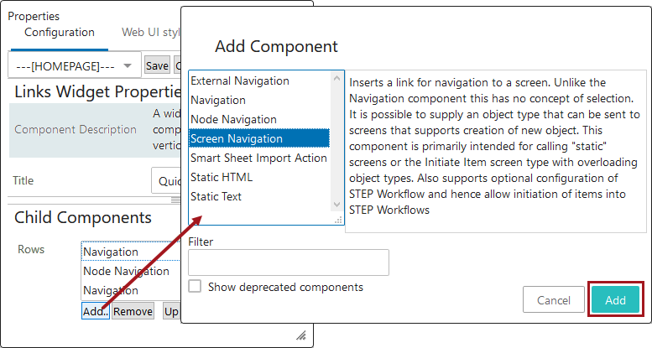Select Static HTML component
Viewport: 652px width, 348px height.
click(x=222, y=178)
